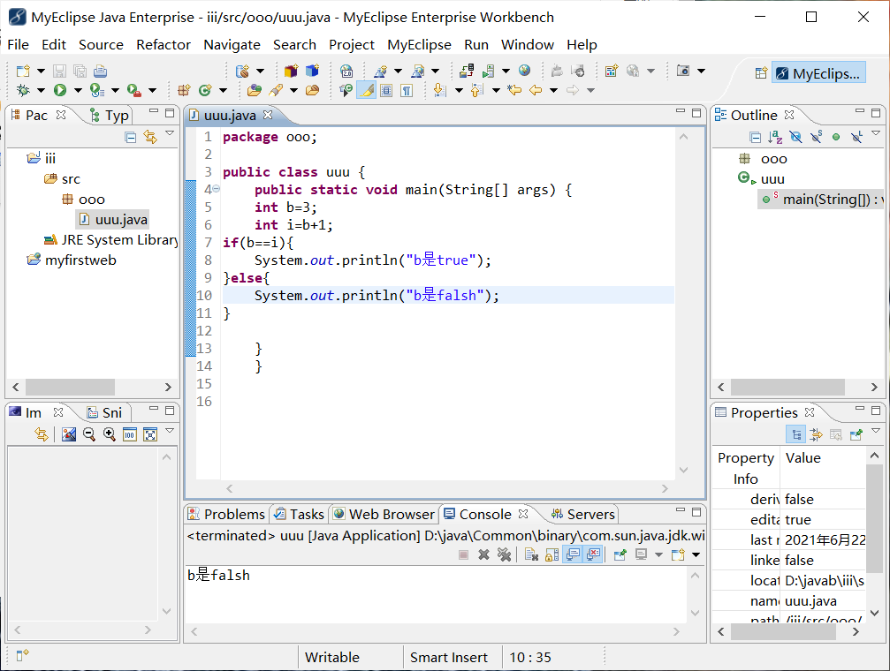
Task: Click the capture screenshot camera icon
Action: coord(683,71)
